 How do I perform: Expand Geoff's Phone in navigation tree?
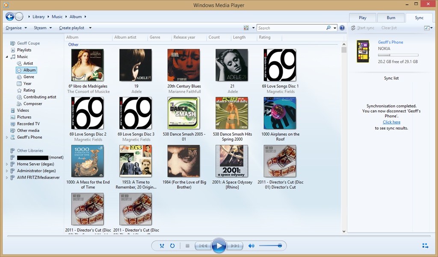(7, 137)
